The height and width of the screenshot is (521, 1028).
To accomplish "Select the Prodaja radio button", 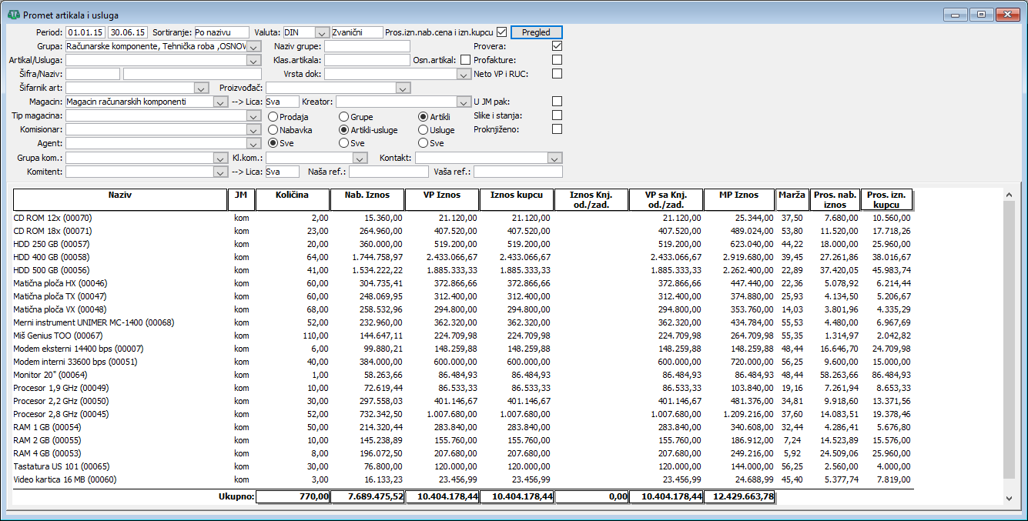I will click(x=273, y=116).
